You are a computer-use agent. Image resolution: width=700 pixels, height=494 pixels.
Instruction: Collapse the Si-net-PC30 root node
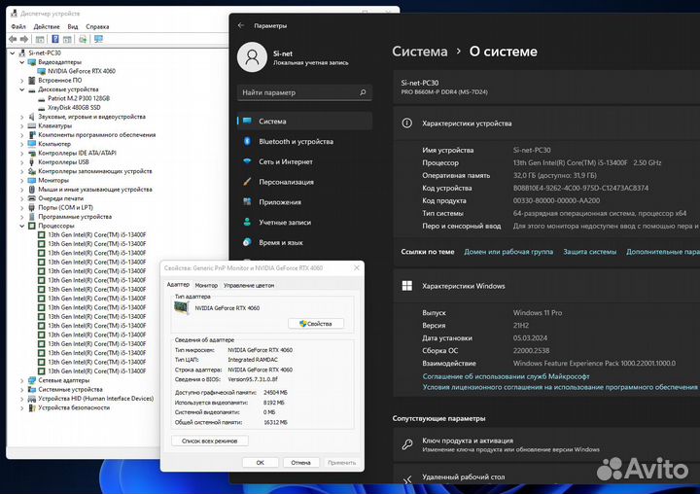click(x=13, y=53)
